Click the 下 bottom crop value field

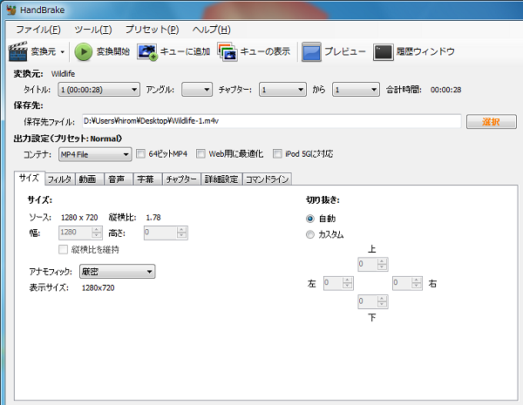pos(368,301)
